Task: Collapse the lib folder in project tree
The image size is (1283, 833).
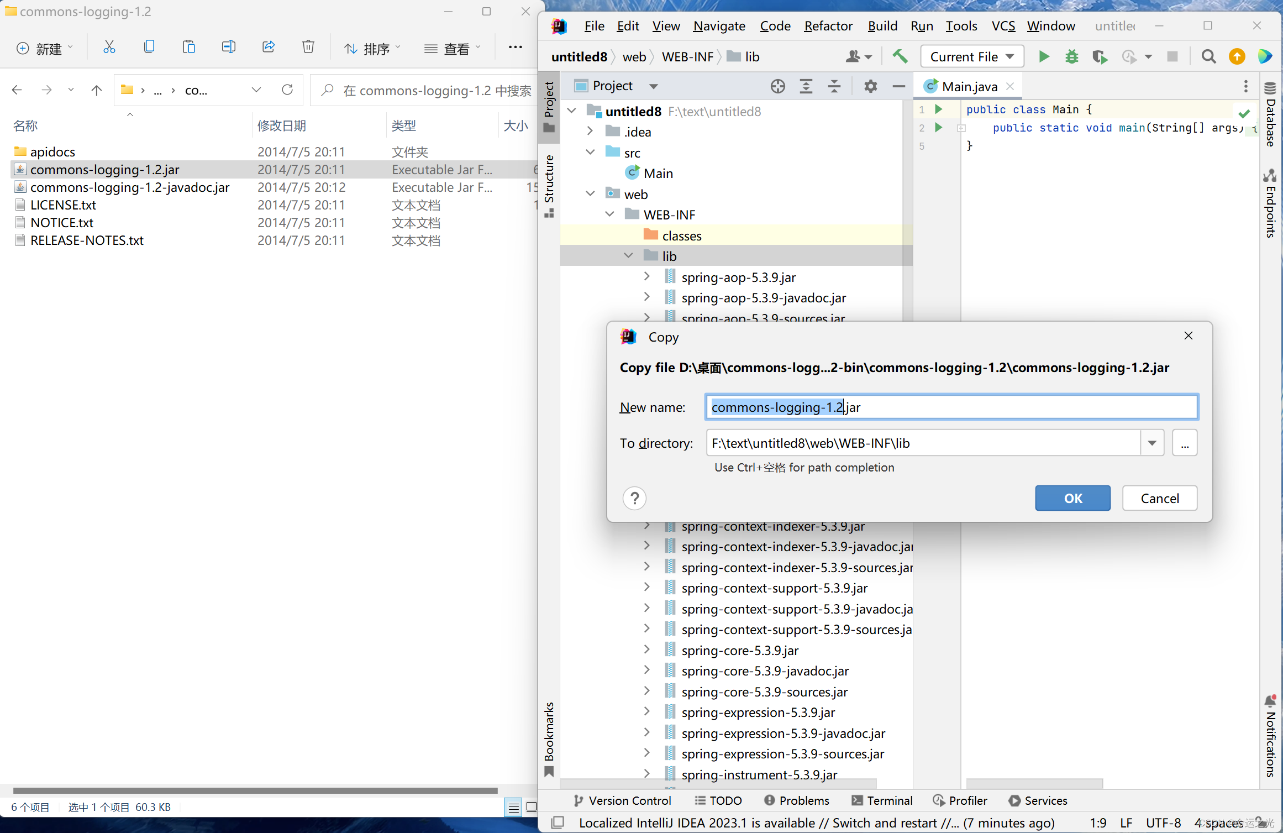Action: (x=628, y=255)
